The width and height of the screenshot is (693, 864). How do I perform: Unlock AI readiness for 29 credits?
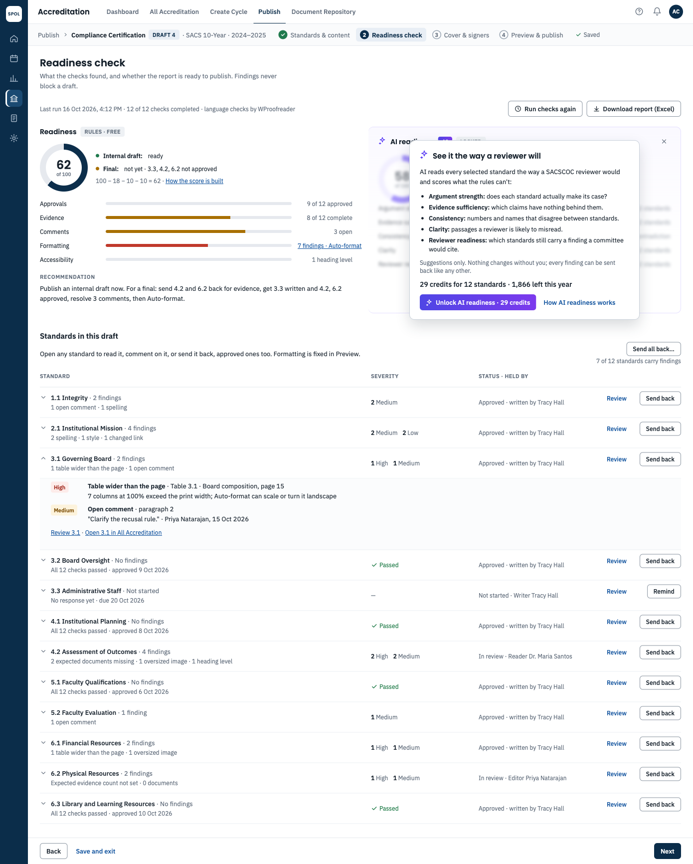pos(478,302)
